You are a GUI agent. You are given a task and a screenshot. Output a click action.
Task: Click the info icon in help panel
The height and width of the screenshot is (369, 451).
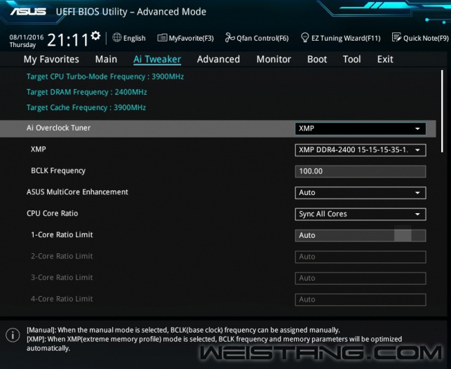pyautogui.click(x=13, y=335)
